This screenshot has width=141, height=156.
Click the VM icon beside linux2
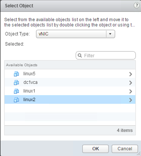[16, 100]
